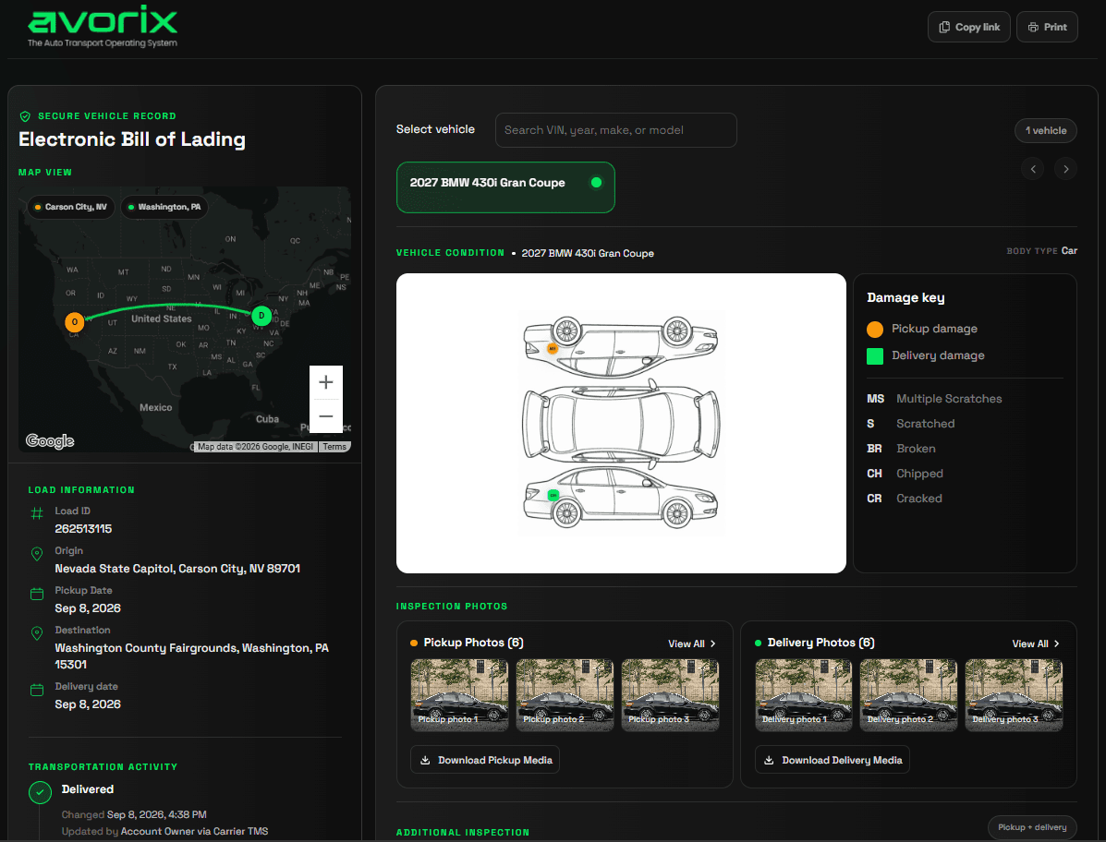The image size is (1106, 842).
Task: Click the Origin location pin icon
Action: point(37,554)
